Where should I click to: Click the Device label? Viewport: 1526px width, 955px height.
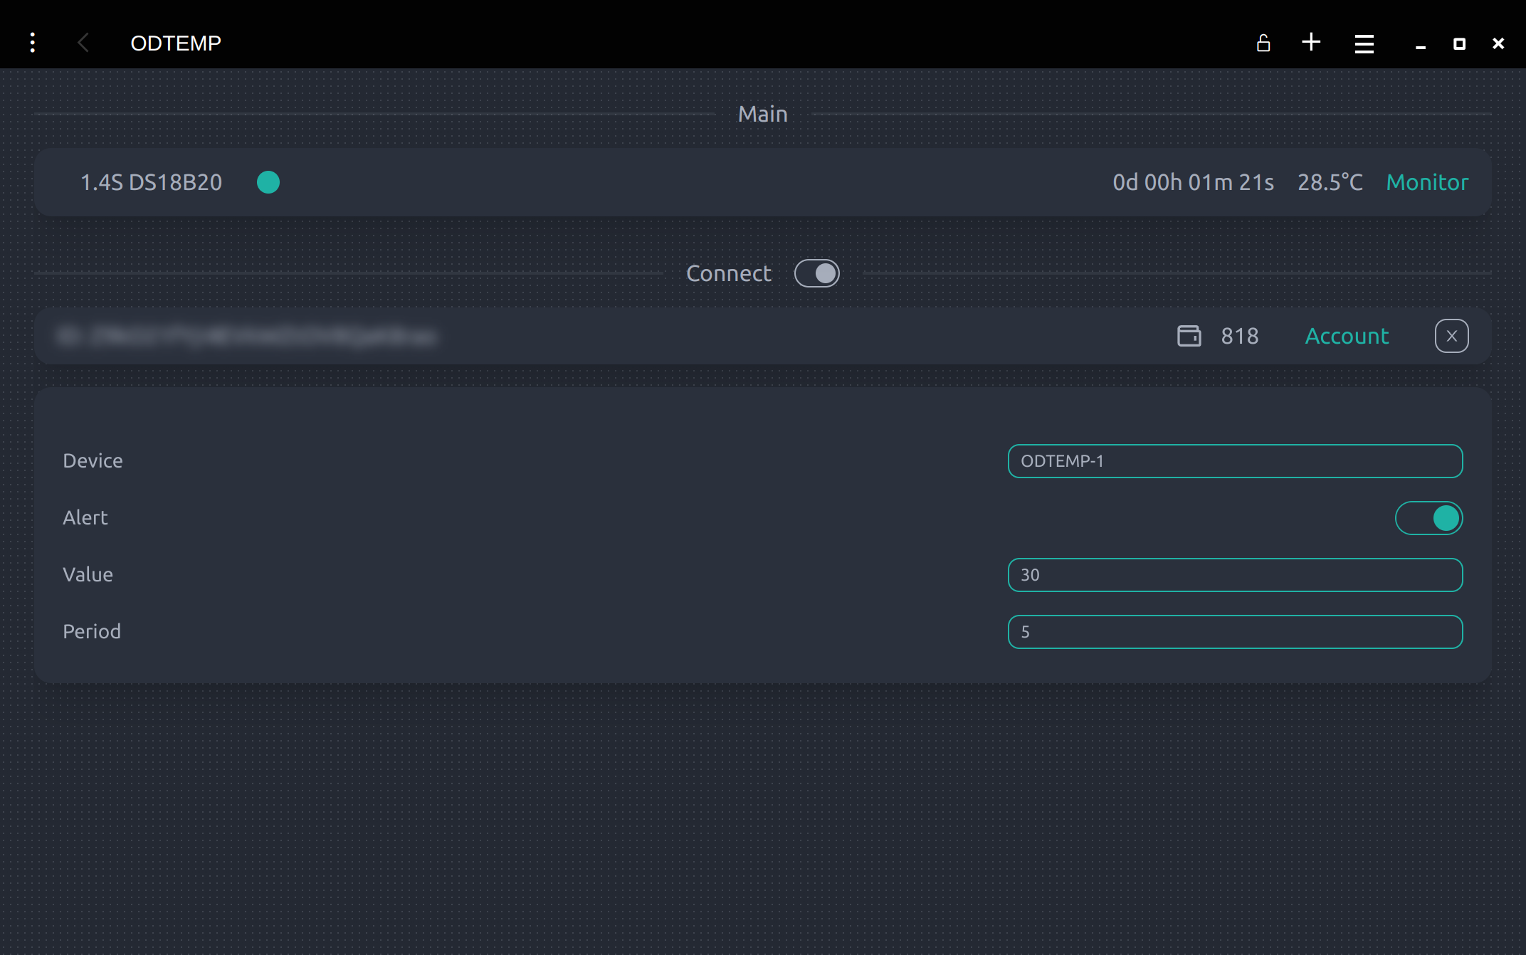pyautogui.click(x=93, y=461)
